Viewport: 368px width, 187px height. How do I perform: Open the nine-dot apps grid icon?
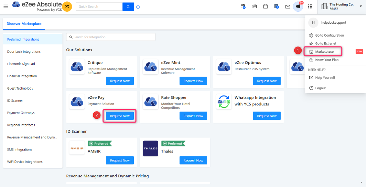pyautogui.click(x=310, y=7)
